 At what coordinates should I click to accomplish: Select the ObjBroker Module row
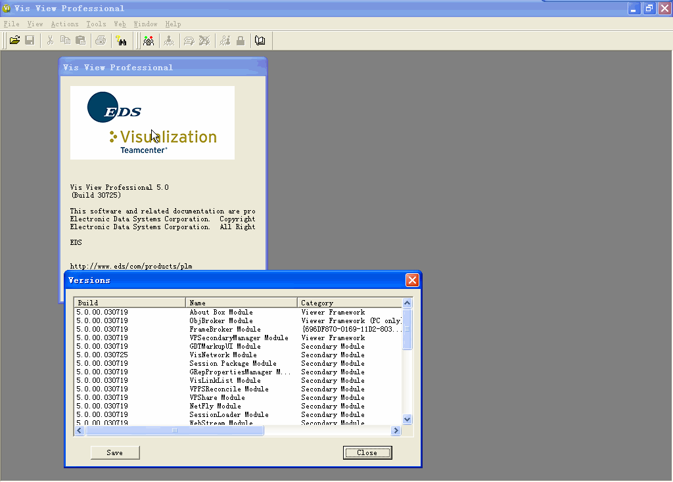(238, 320)
